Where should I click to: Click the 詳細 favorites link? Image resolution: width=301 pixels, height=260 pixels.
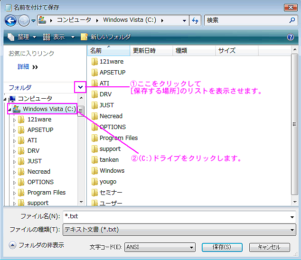tap(23, 67)
